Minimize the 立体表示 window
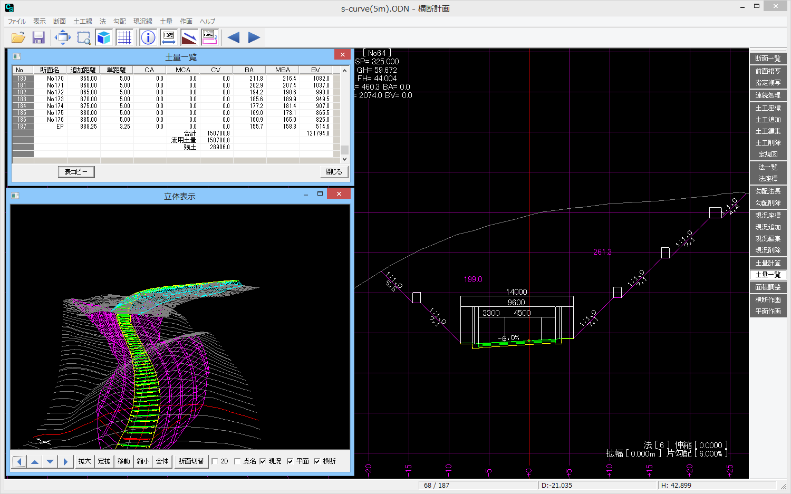Image resolution: width=791 pixels, height=494 pixels. 306,195
